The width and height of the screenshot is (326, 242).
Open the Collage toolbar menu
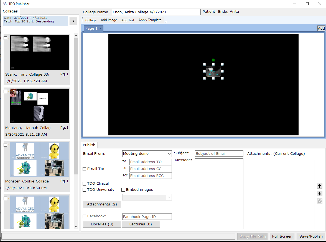click(x=91, y=20)
